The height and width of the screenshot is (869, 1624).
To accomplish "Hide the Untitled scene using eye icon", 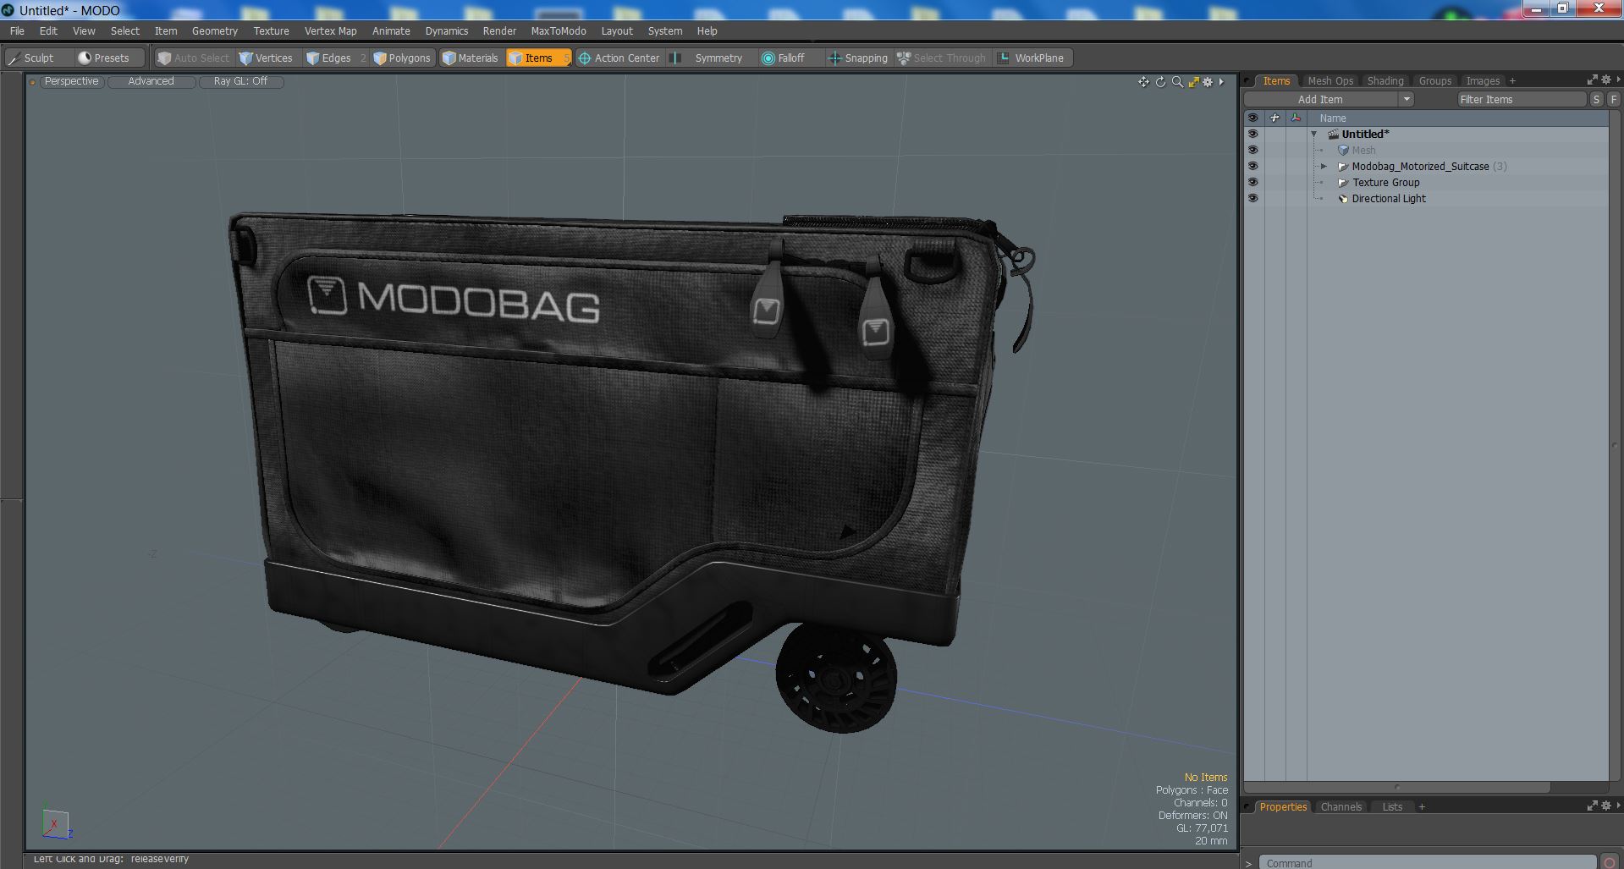I will (x=1252, y=134).
